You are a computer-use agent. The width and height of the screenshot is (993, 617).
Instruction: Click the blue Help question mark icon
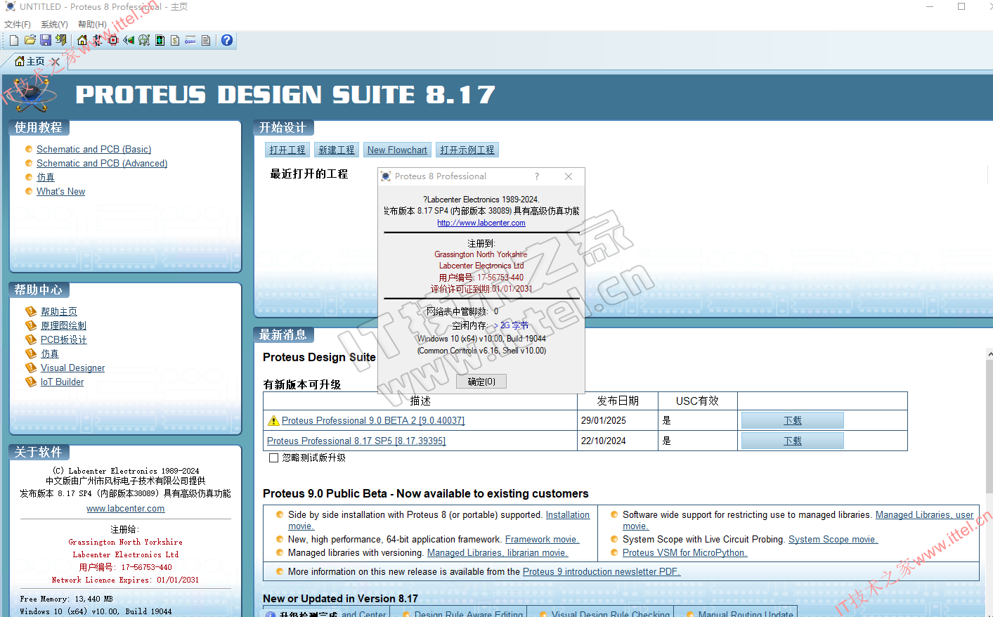coord(227,40)
